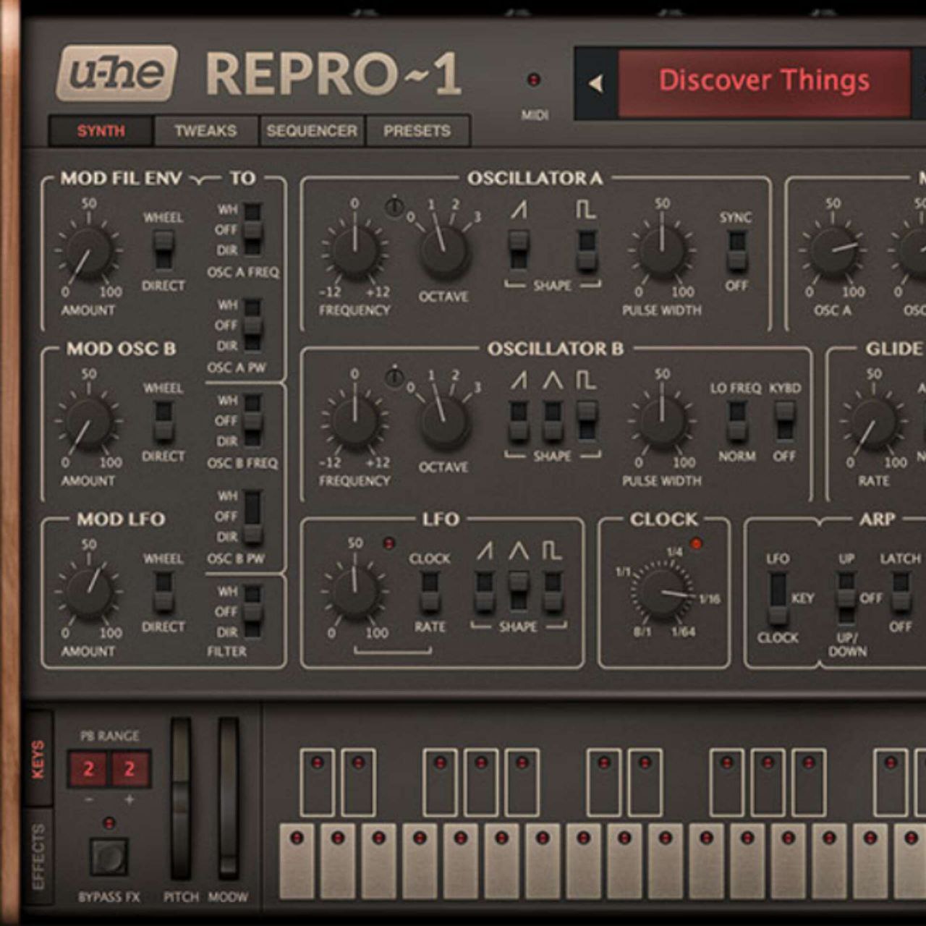926x926 pixels.
Task: Switch to the TWEAKS tab
Action: click(205, 131)
